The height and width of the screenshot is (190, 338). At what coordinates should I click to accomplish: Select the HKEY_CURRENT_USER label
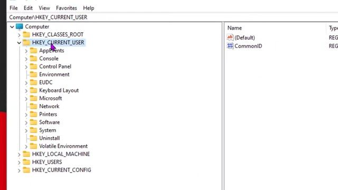58,43
